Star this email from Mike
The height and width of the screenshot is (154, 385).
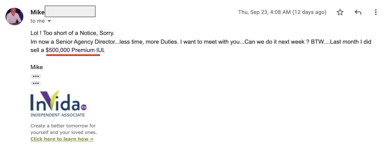[x=340, y=12]
